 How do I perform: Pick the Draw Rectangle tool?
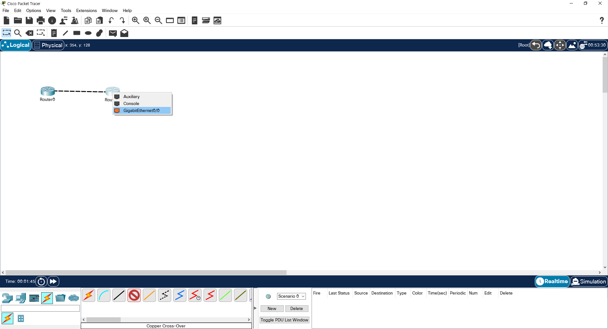pos(77,33)
